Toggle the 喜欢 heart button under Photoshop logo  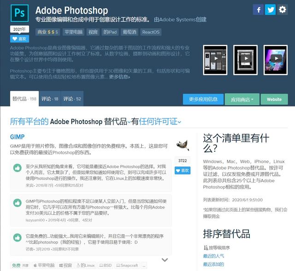click(x=19, y=39)
